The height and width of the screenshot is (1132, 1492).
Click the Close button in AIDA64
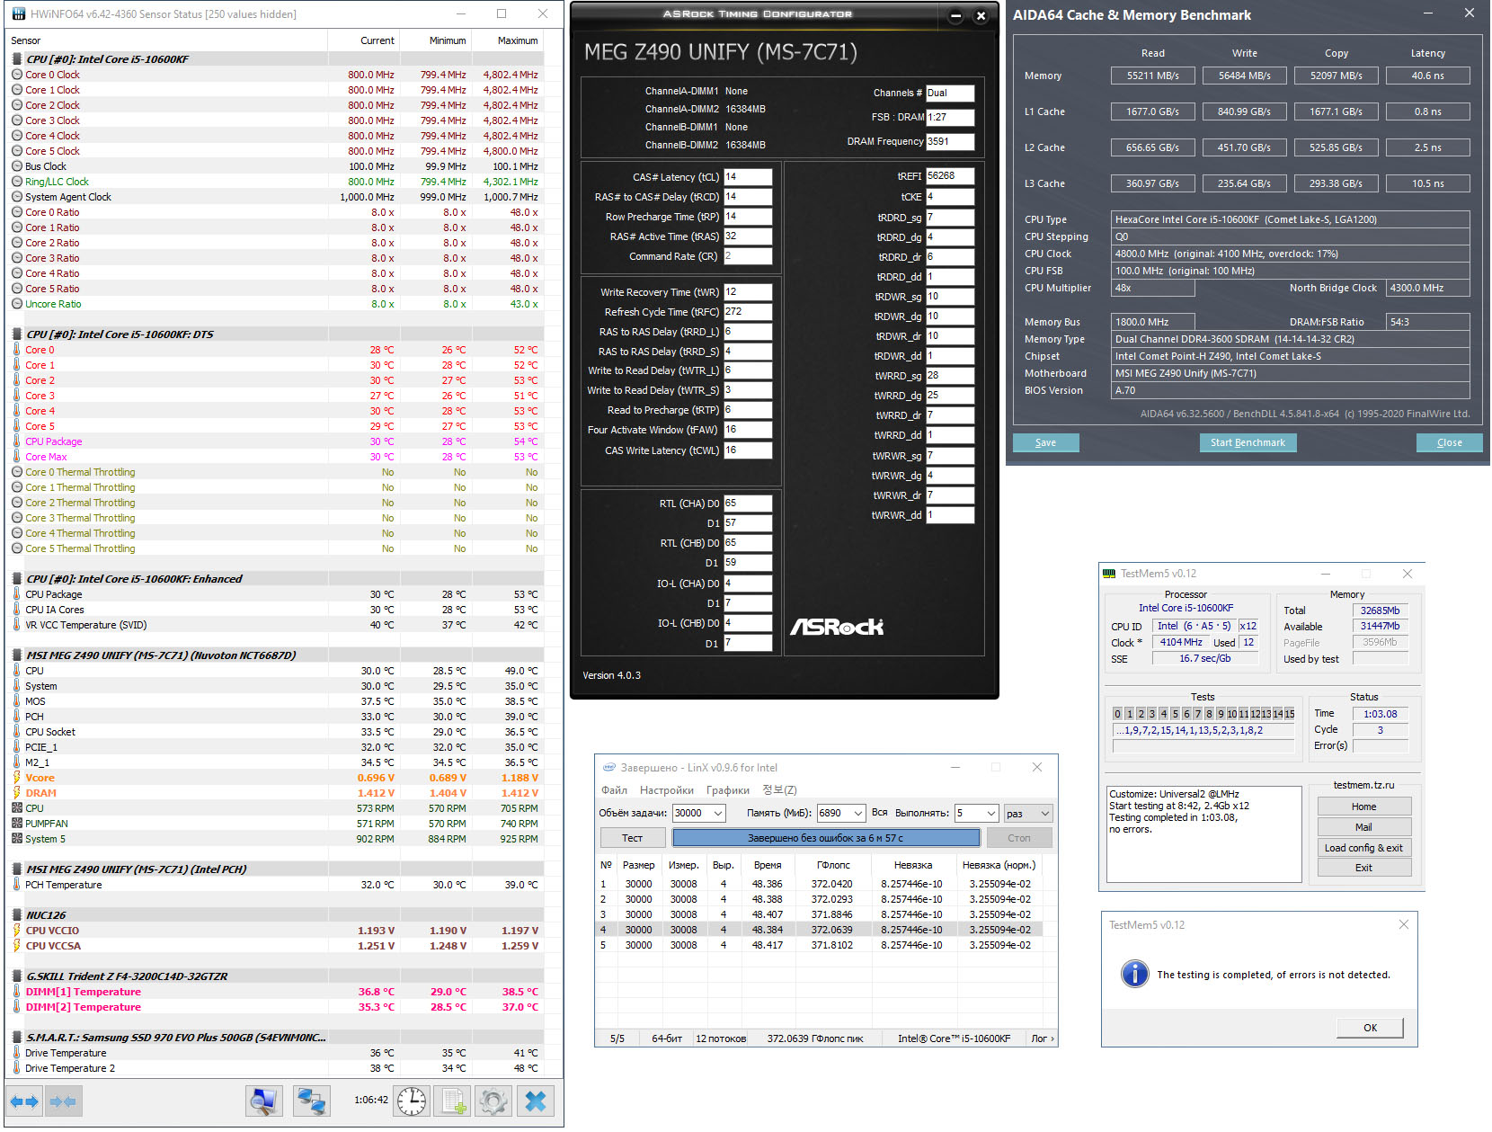[x=1449, y=442]
